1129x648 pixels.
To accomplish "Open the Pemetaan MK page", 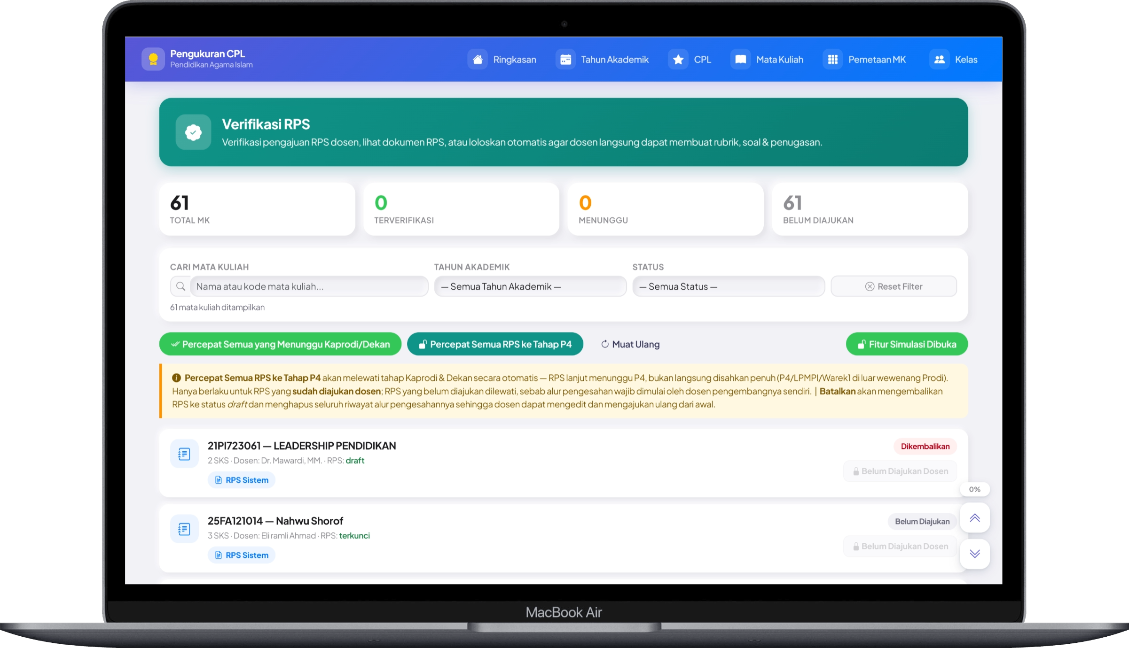I will pyautogui.click(x=864, y=60).
